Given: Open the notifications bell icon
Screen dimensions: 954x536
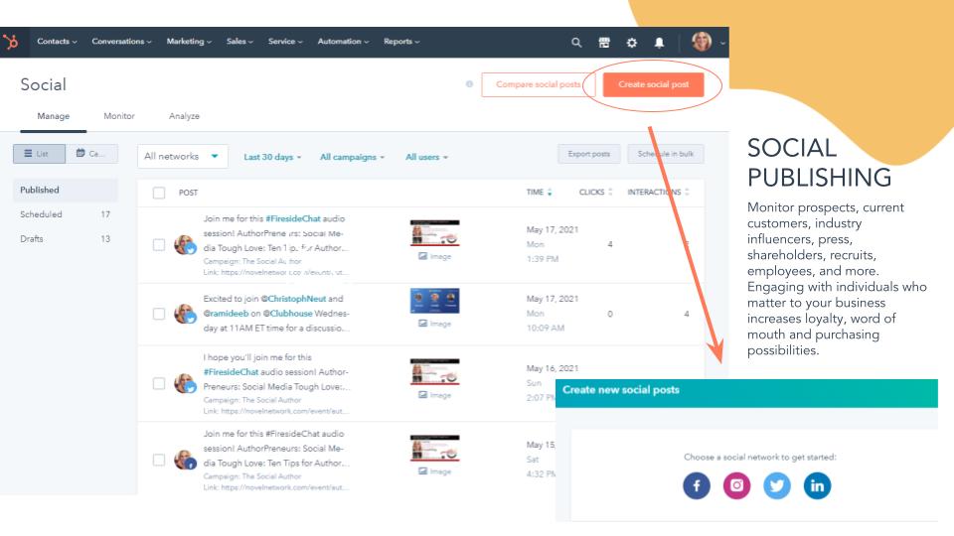Looking at the screenshot, I should pyautogui.click(x=659, y=43).
